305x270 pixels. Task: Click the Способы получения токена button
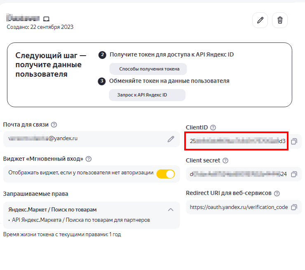[148, 69]
